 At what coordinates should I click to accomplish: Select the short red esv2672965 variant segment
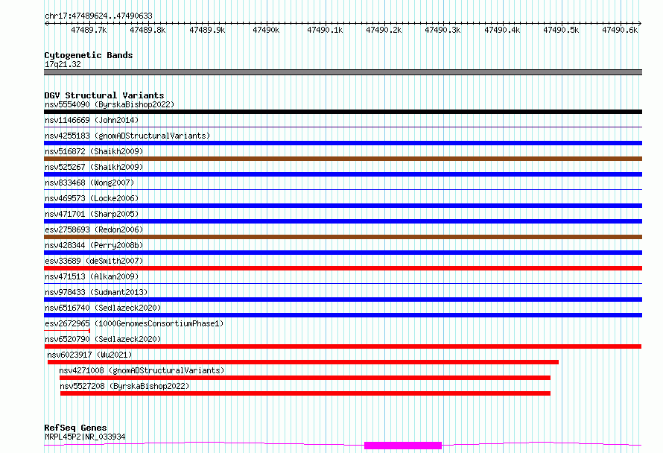point(67,330)
